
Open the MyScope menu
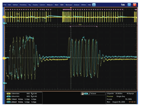pos(69,5)
